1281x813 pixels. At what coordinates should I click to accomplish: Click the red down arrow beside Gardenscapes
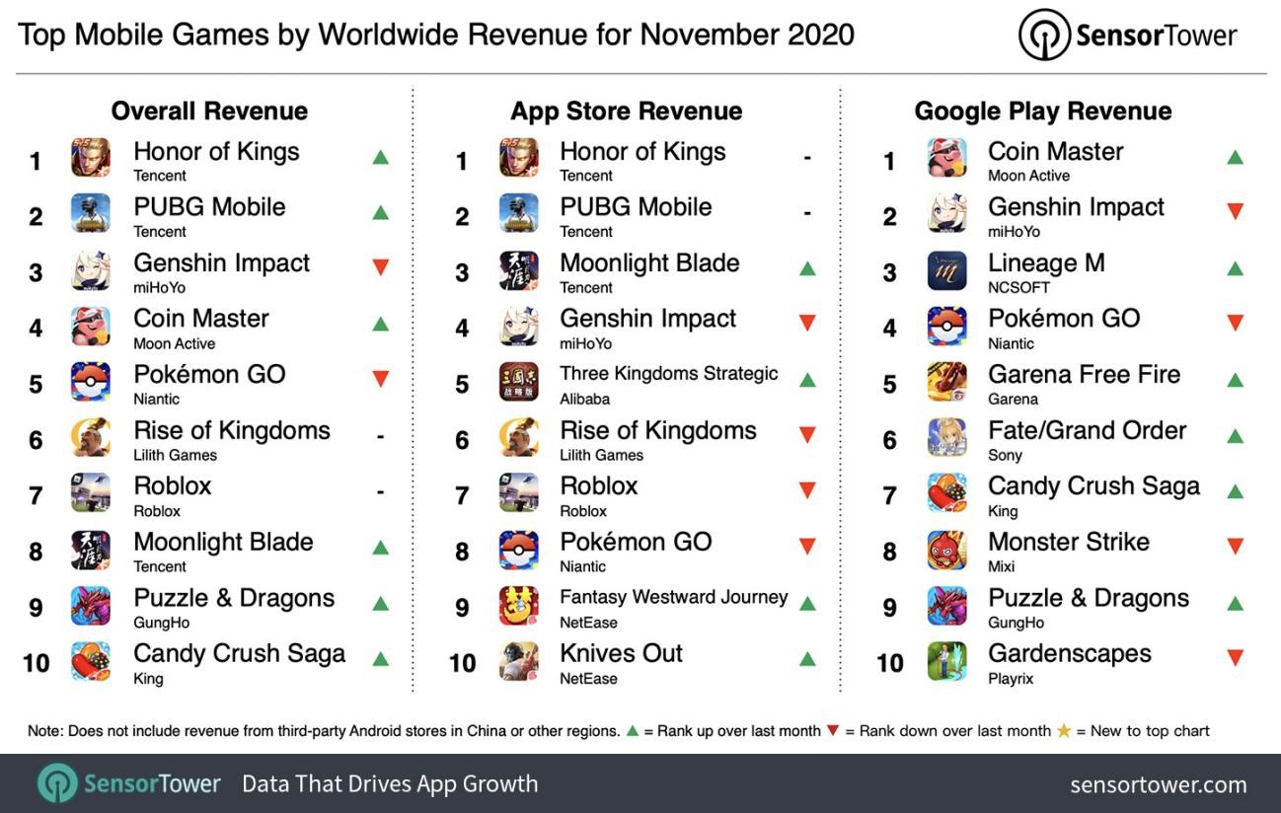pos(1235,658)
